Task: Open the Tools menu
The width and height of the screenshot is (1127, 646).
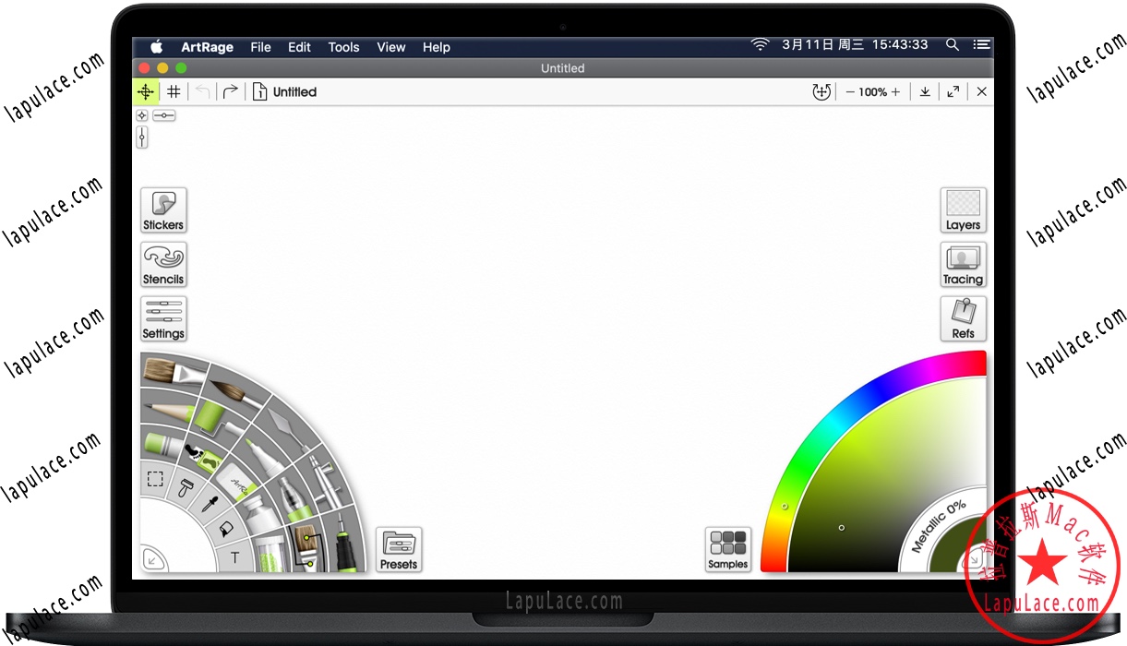Action: click(342, 47)
